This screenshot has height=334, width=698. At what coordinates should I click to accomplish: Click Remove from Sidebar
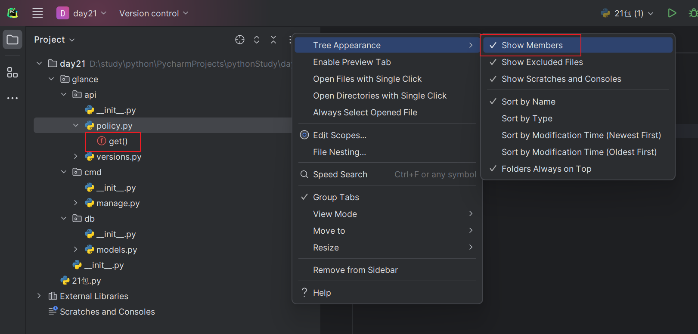[355, 270]
